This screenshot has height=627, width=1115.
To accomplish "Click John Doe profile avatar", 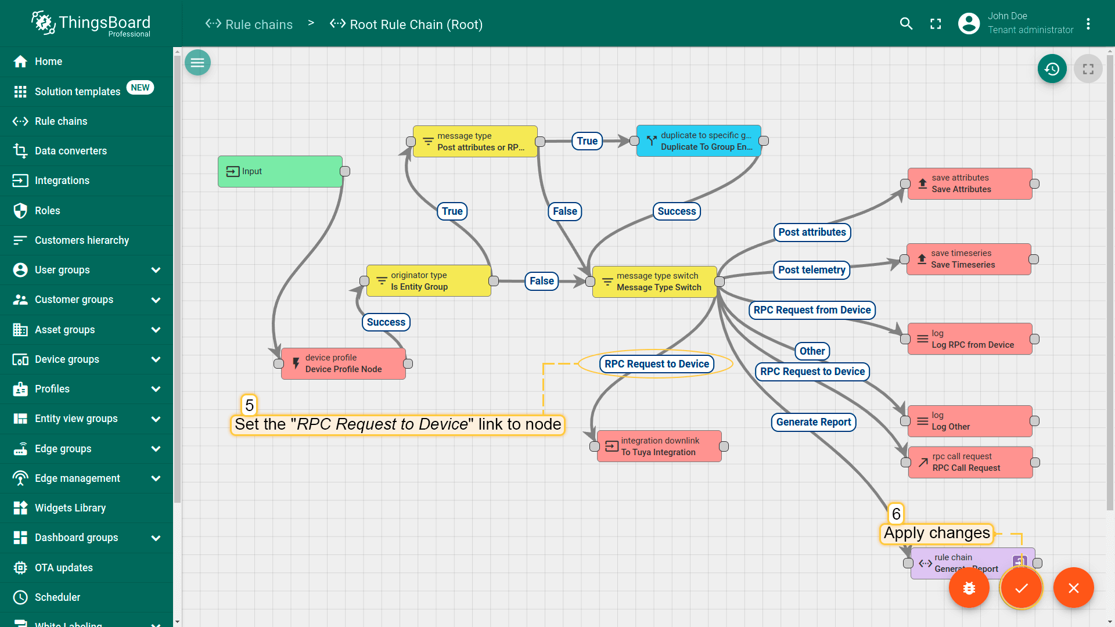I will coord(969,24).
